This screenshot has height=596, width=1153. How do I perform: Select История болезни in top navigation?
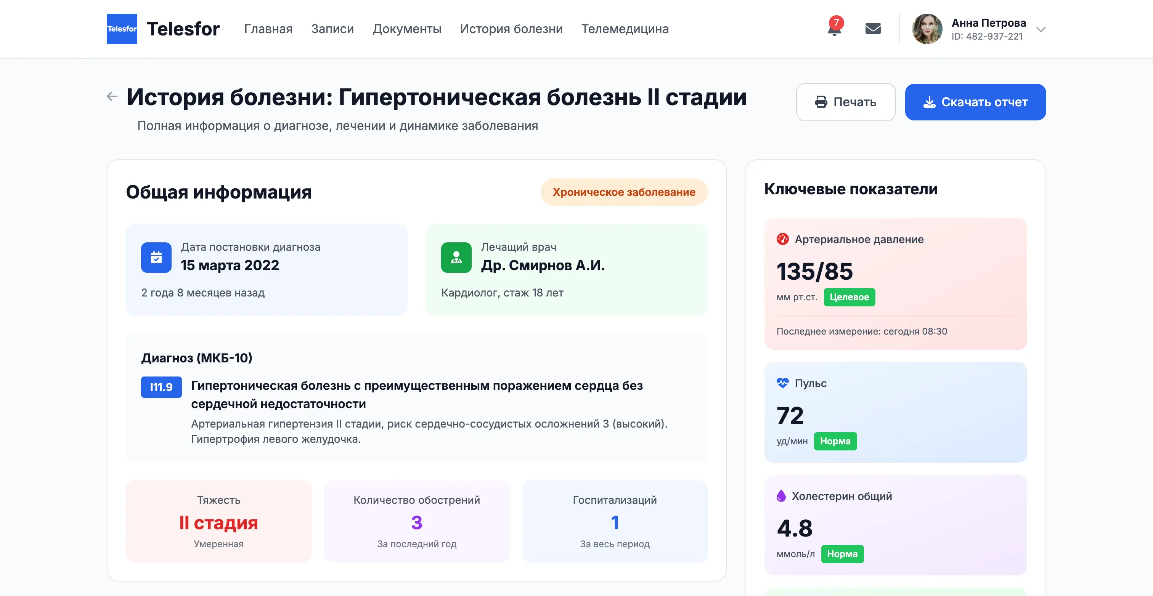pos(511,29)
